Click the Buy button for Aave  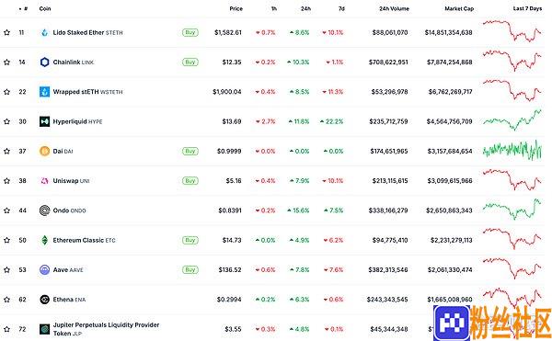pos(190,270)
